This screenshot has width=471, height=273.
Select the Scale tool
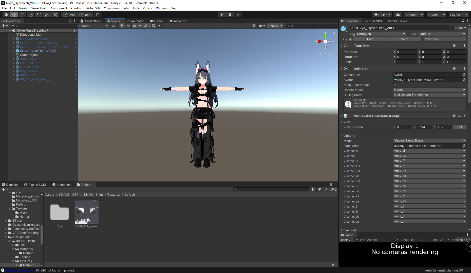(x=31, y=15)
